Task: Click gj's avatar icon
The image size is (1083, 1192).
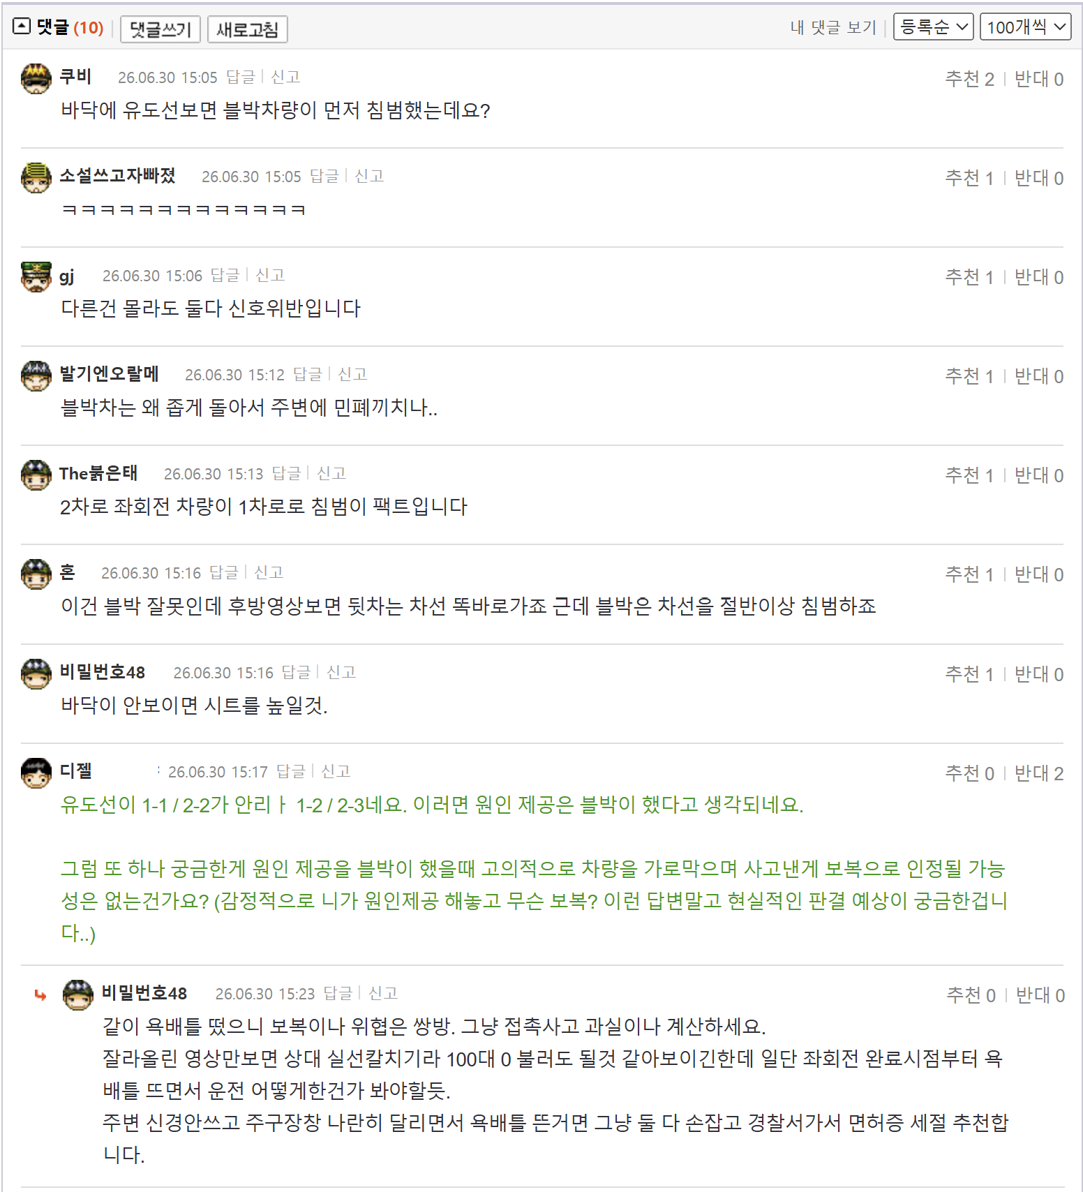Action: tap(36, 276)
